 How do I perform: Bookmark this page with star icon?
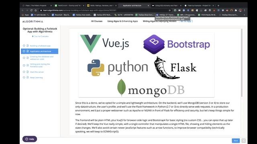(x=169, y=10)
